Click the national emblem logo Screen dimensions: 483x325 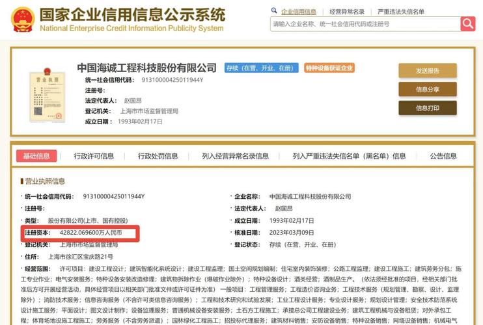pos(23,19)
